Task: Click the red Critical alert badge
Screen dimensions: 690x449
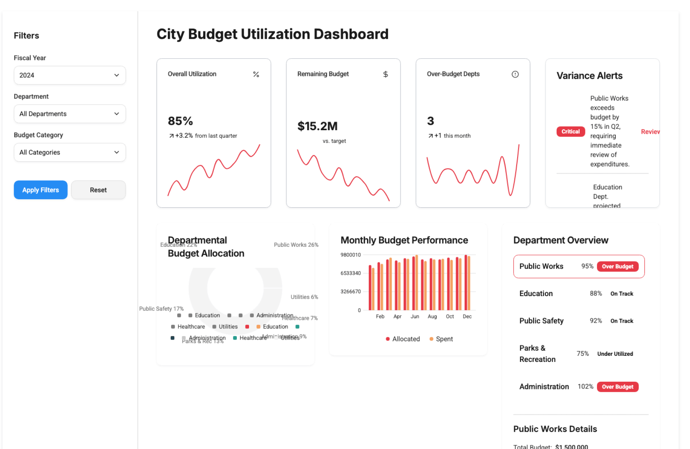Action: (x=570, y=131)
